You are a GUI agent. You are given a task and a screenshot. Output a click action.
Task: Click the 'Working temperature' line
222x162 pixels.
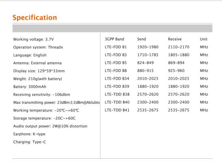(46, 110)
